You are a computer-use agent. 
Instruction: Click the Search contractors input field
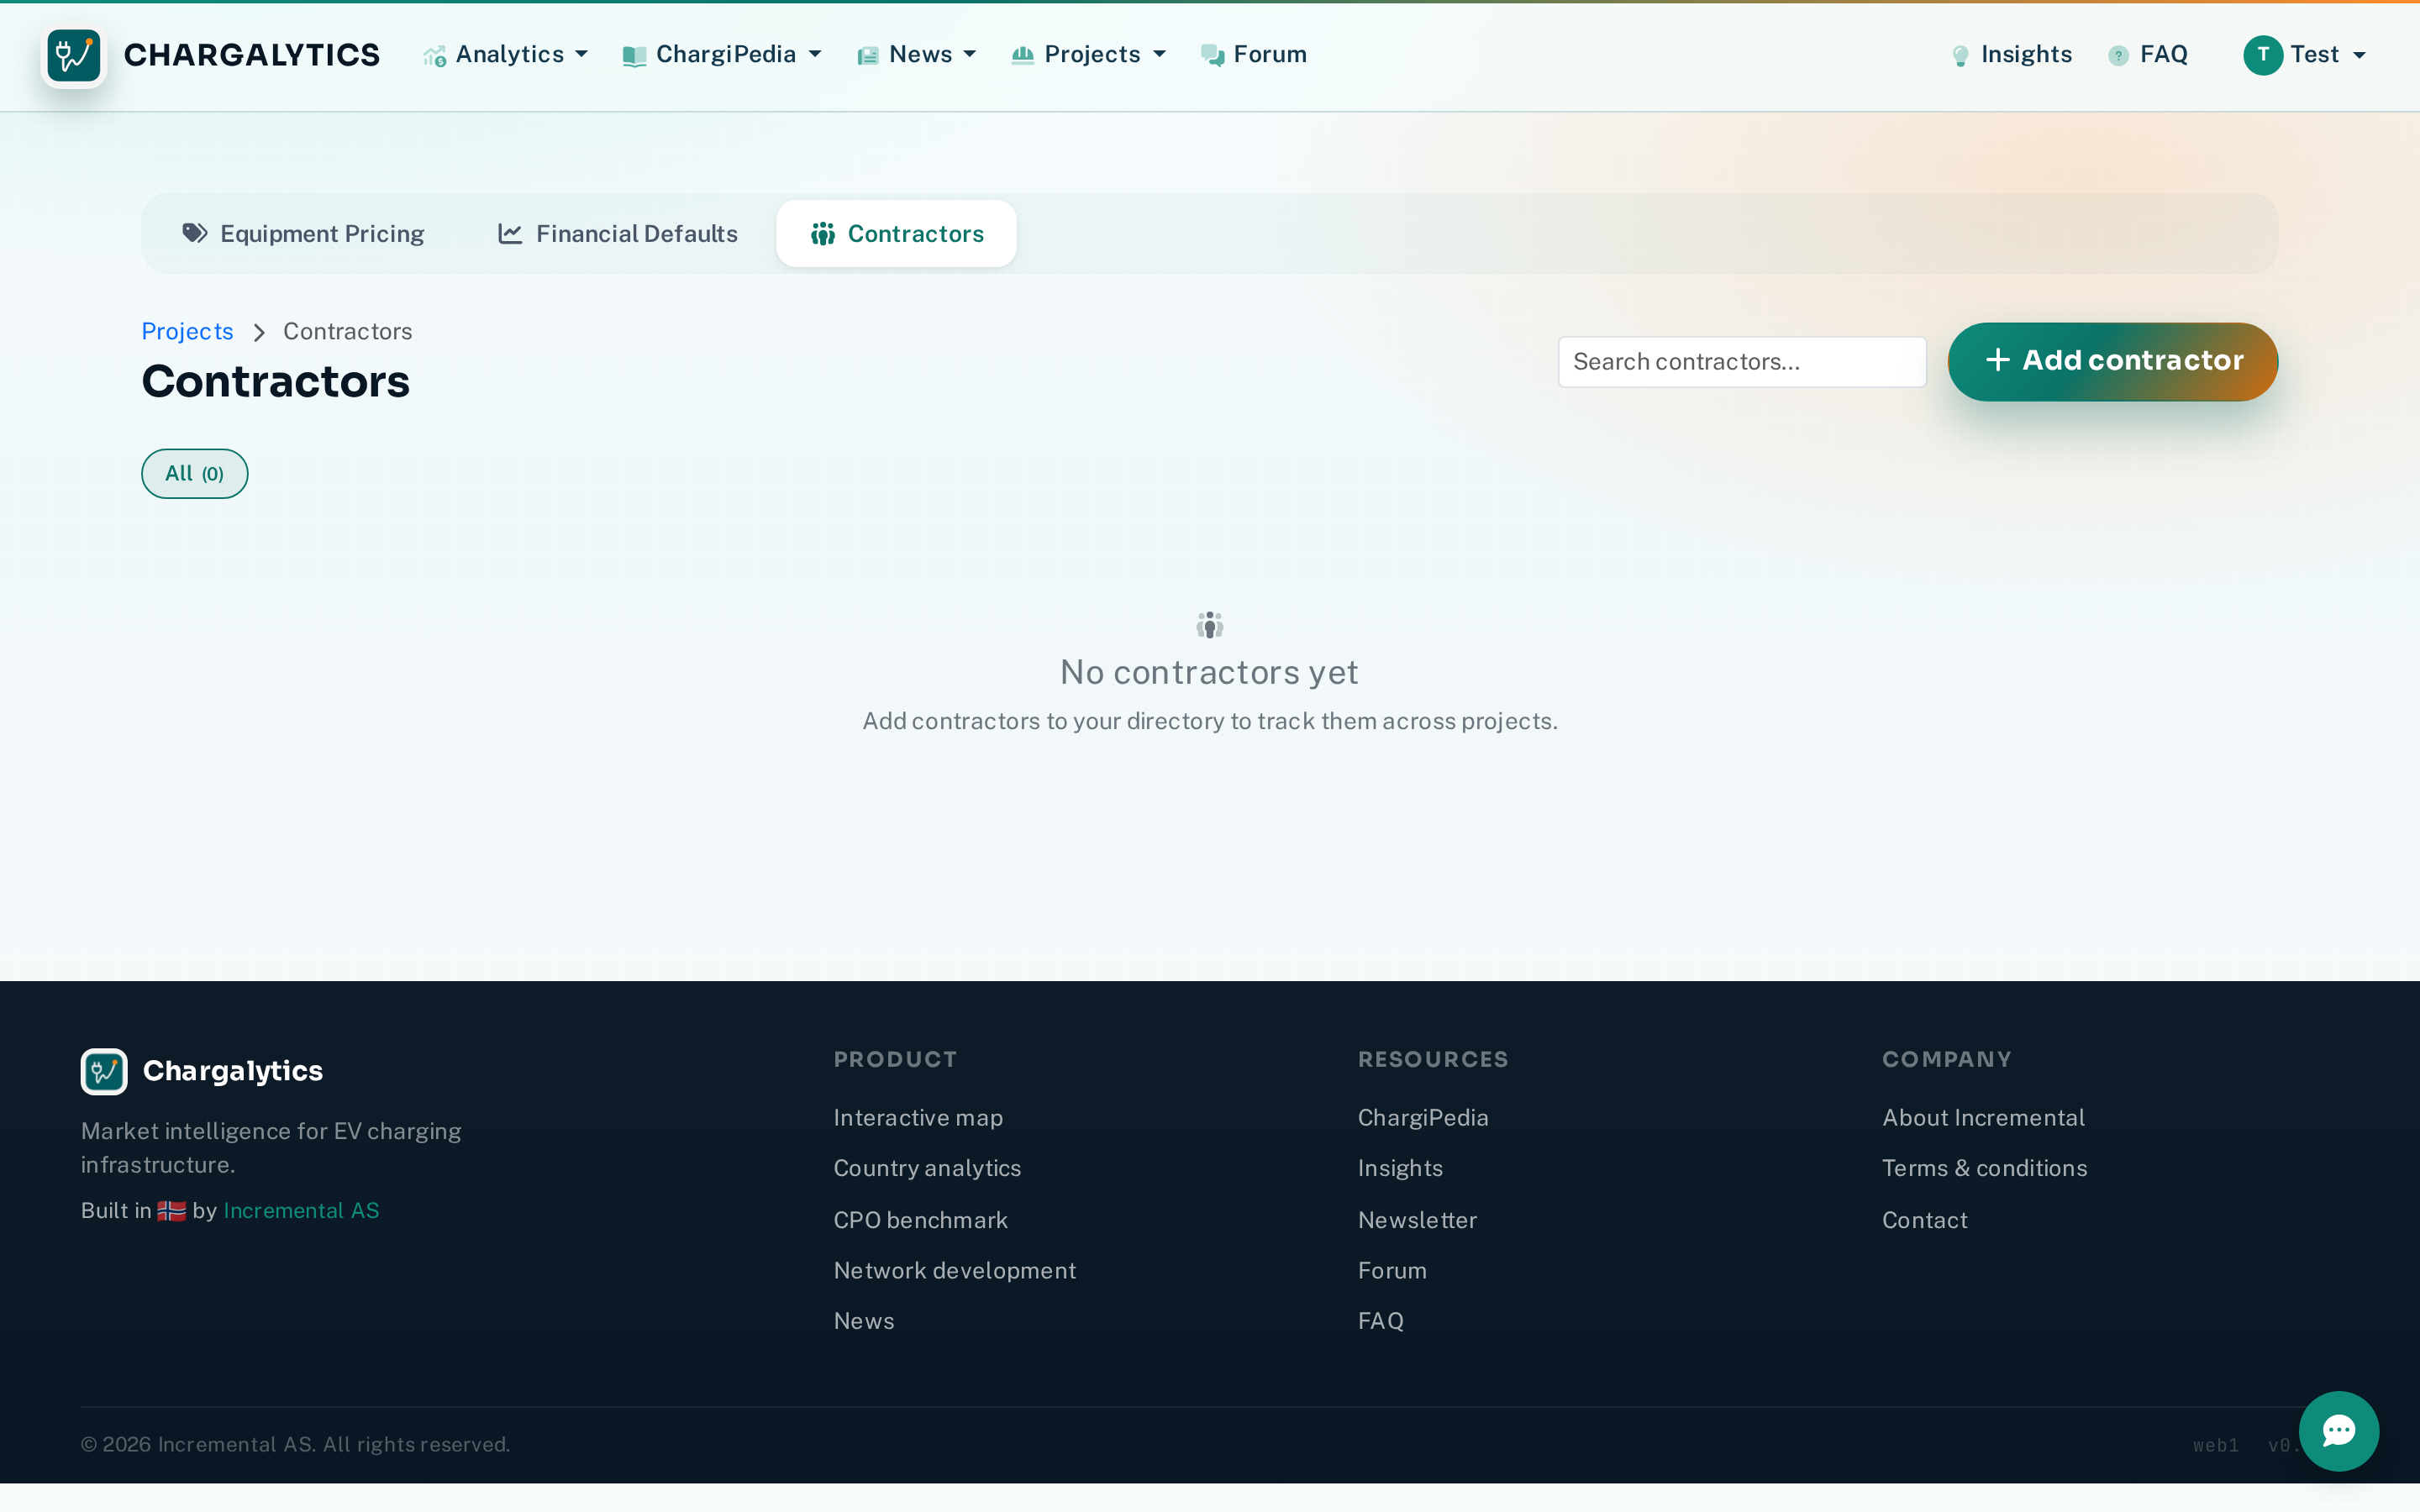[x=1741, y=361]
